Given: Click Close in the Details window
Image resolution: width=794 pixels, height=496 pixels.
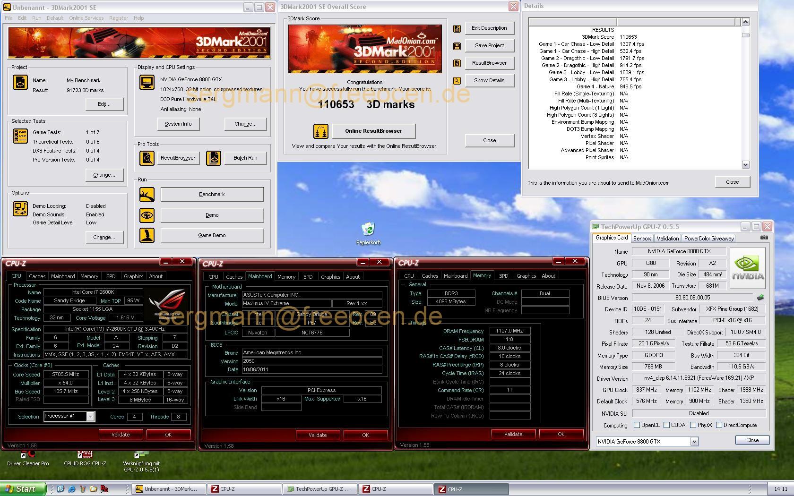Looking at the screenshot, I should coord(732,182).
